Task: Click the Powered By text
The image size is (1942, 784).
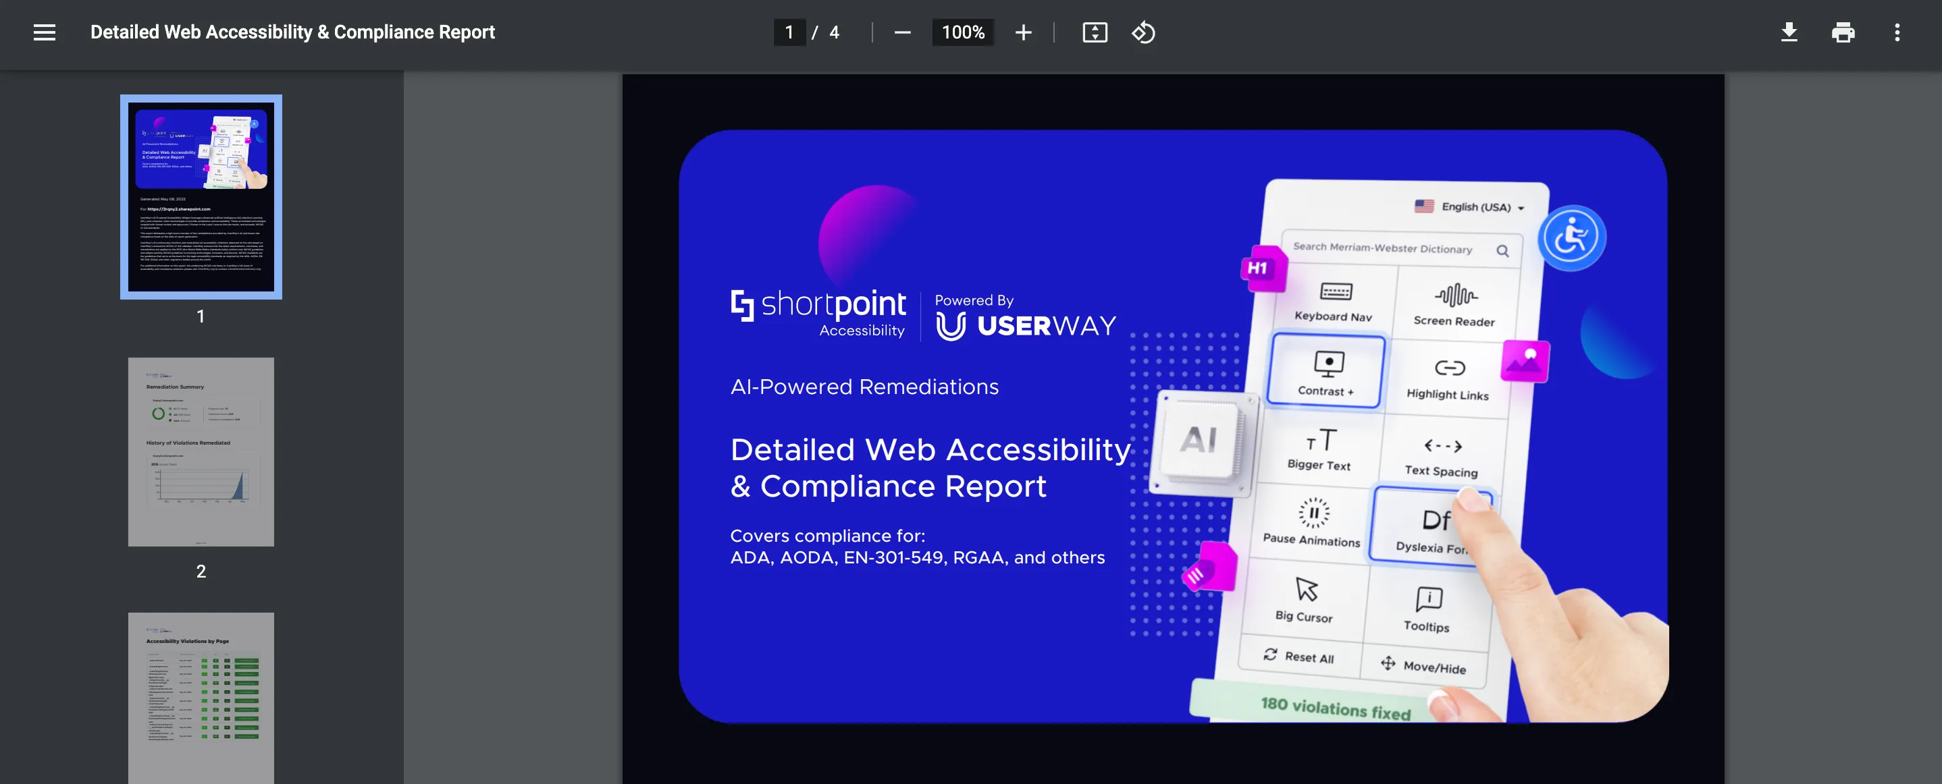Action: tap(974, 300)
